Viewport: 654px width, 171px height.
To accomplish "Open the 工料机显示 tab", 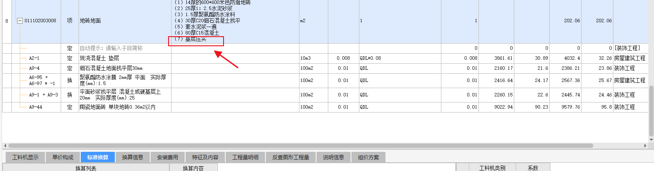I will coord(25,157).
